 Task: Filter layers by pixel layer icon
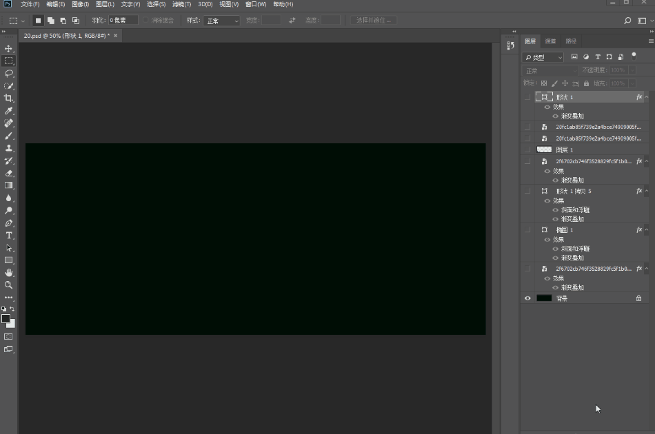574,56
